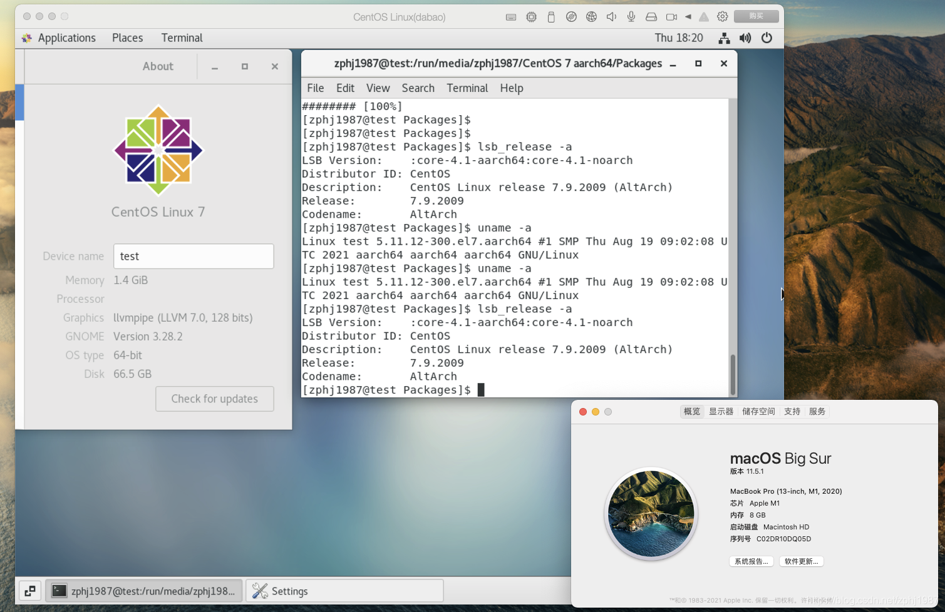Click the blue selected sidebar item
This screenshot has width=945, height=612.
coord(19,102)
